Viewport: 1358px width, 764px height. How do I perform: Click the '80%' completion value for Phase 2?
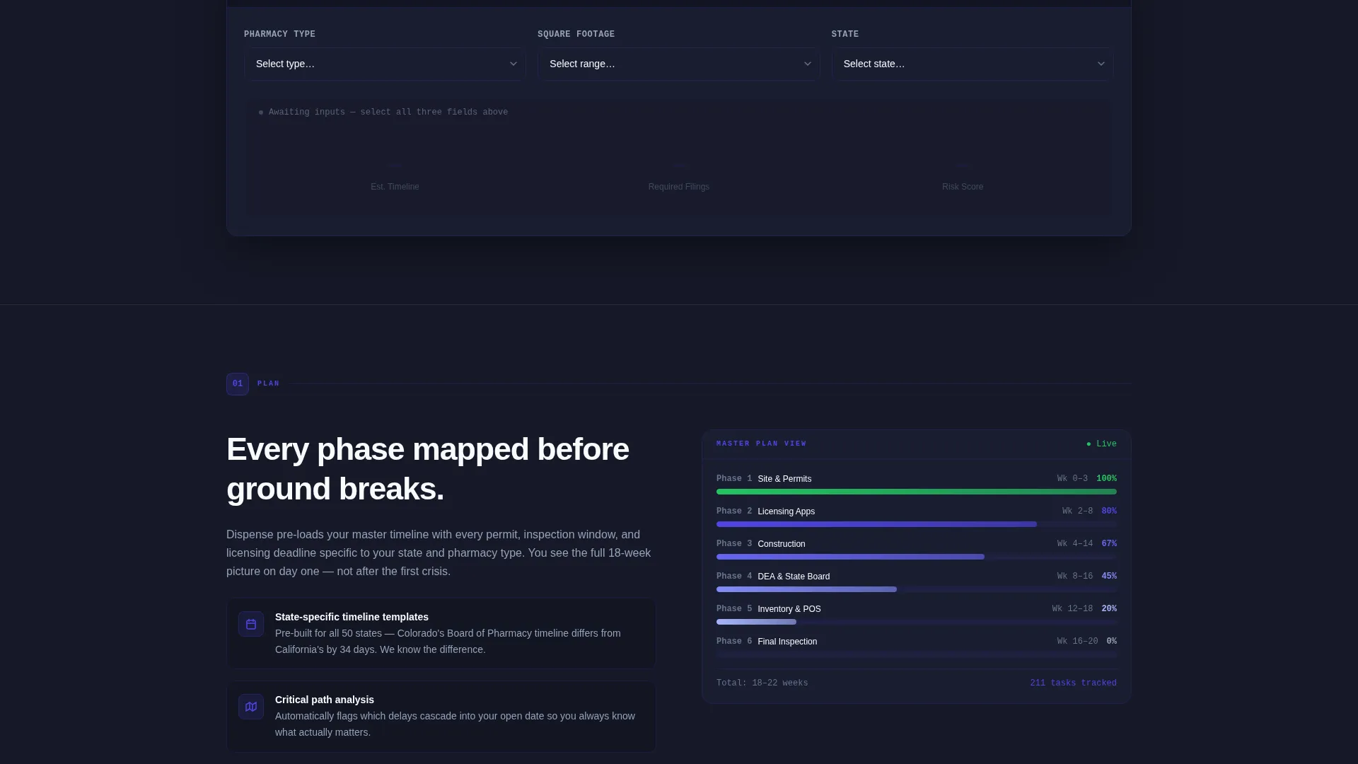[x=1109, y=511]
